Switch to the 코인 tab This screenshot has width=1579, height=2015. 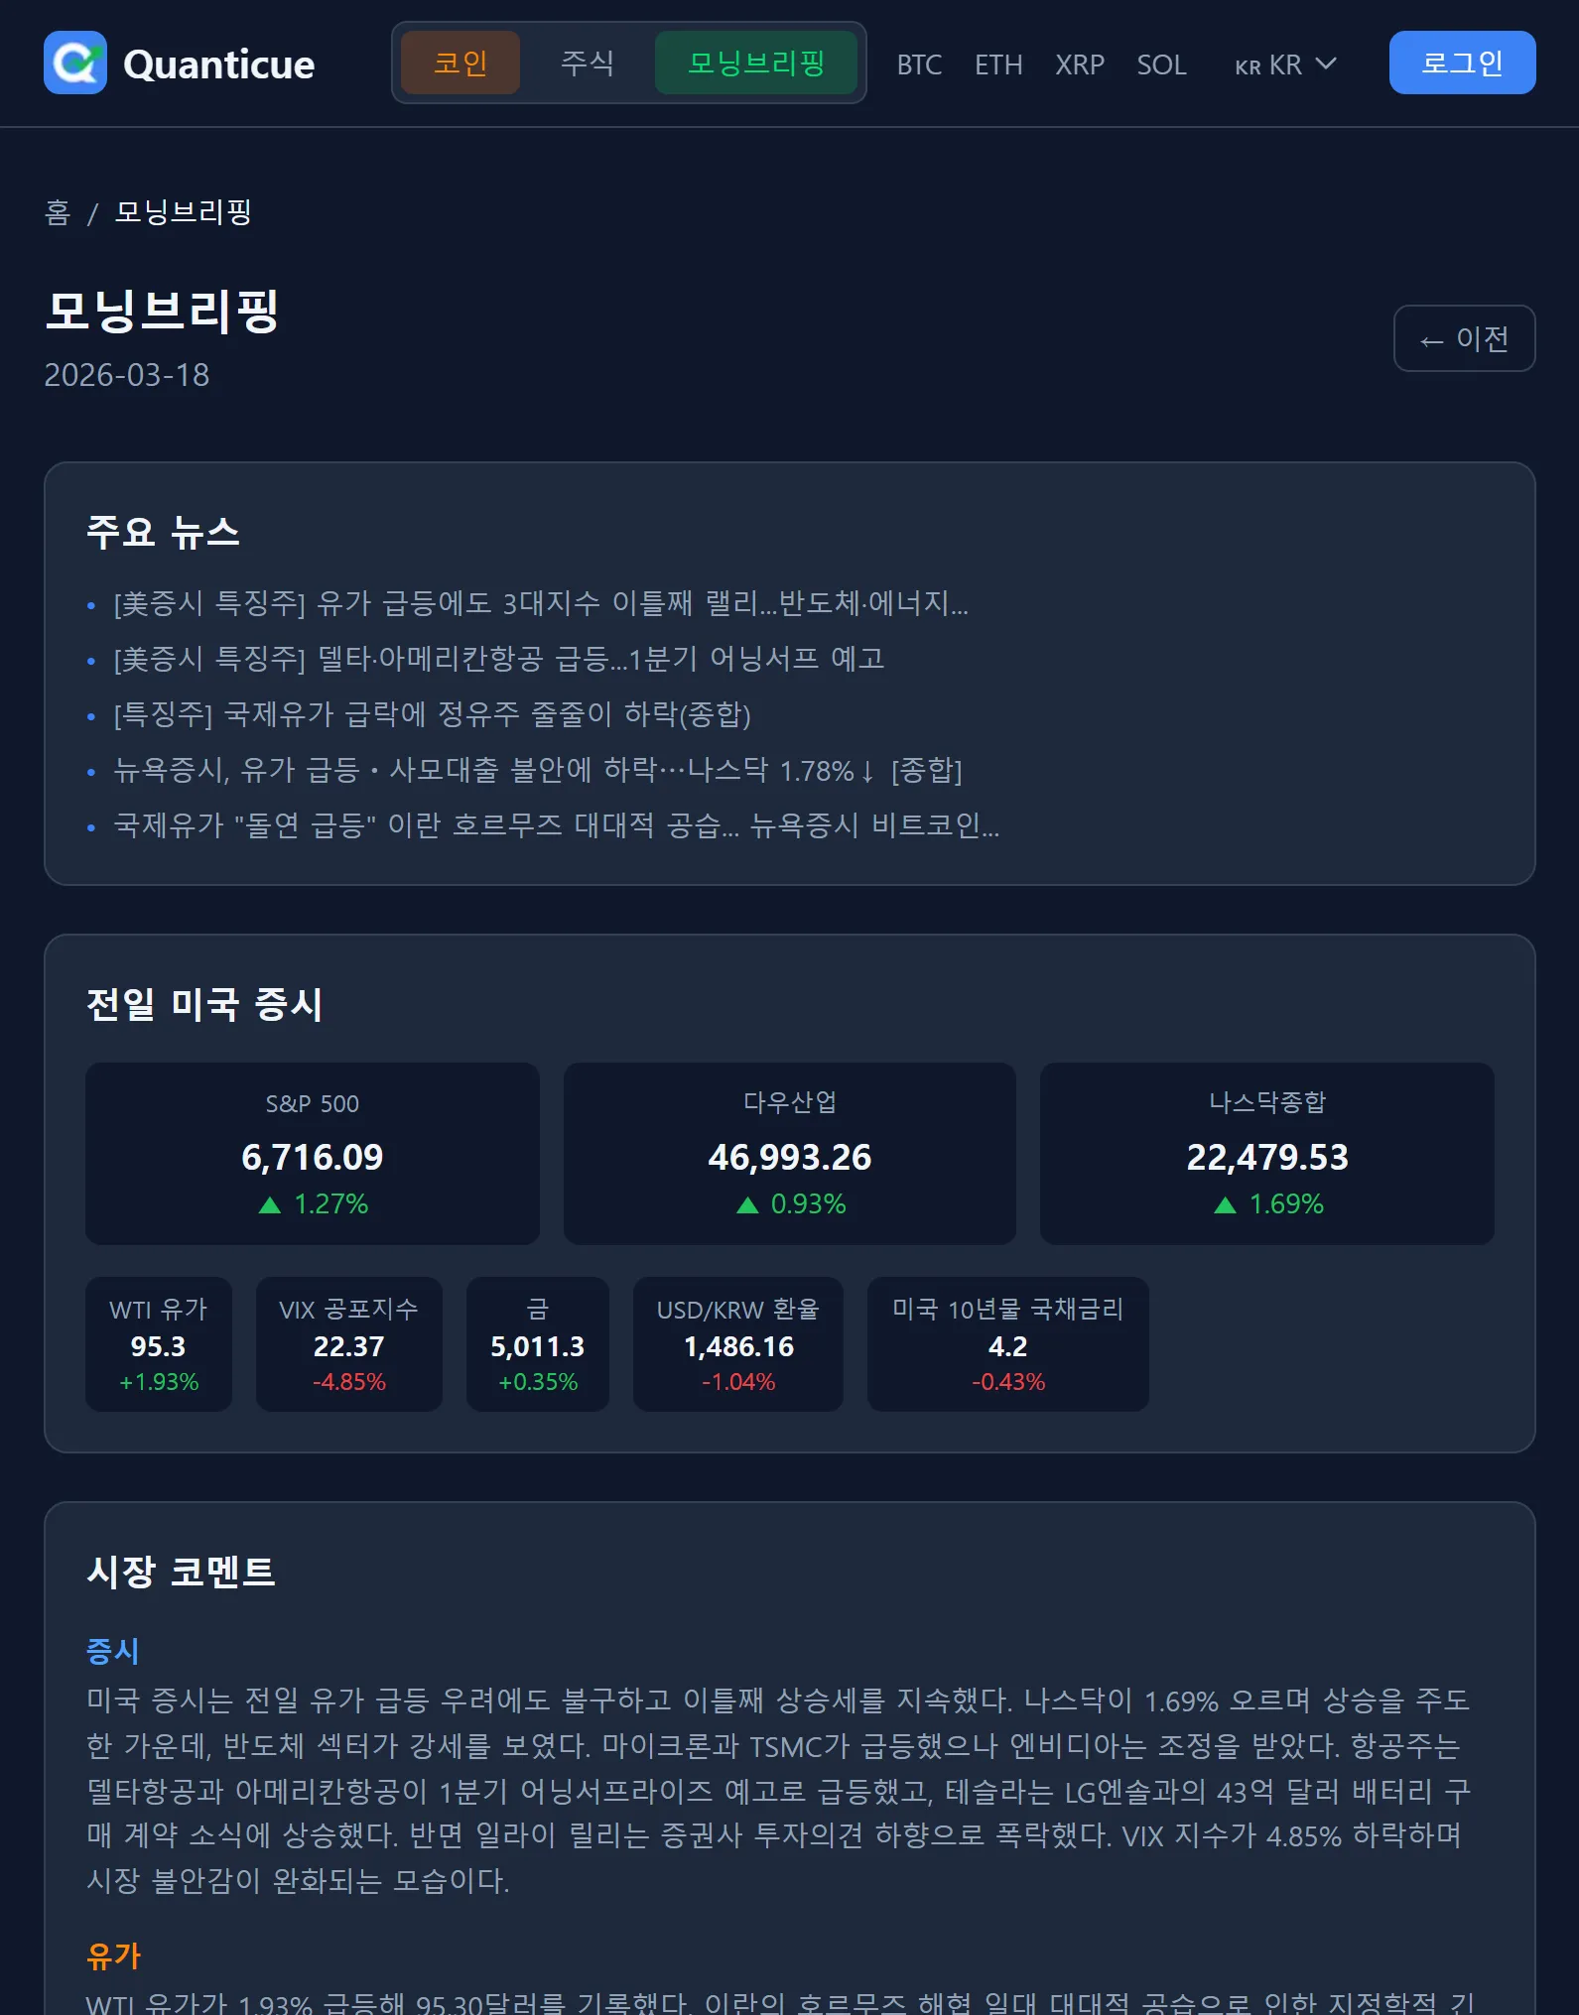(460, 63)
